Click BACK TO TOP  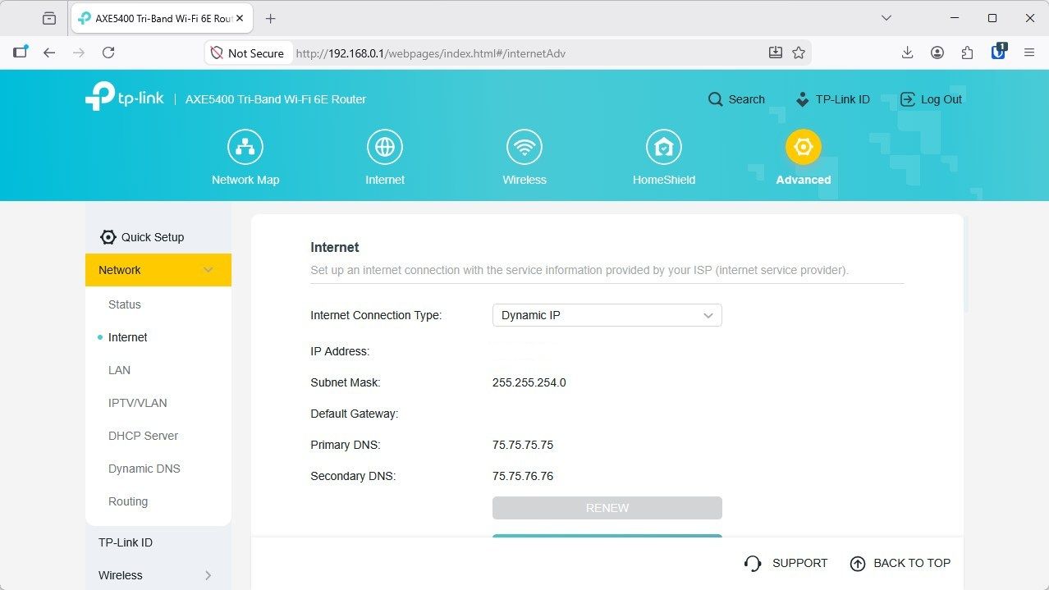click(x=900, y=563)
